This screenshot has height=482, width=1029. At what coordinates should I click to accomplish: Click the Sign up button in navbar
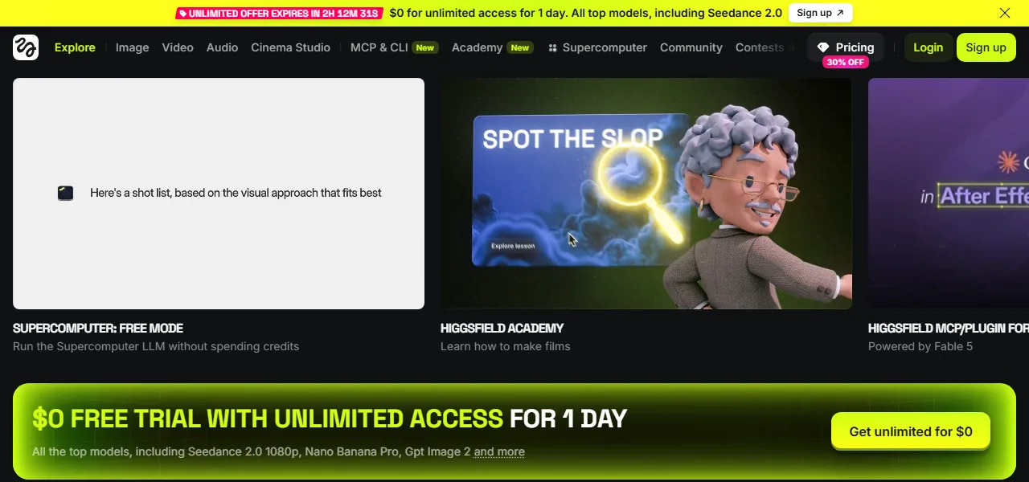tap(986, 47)
